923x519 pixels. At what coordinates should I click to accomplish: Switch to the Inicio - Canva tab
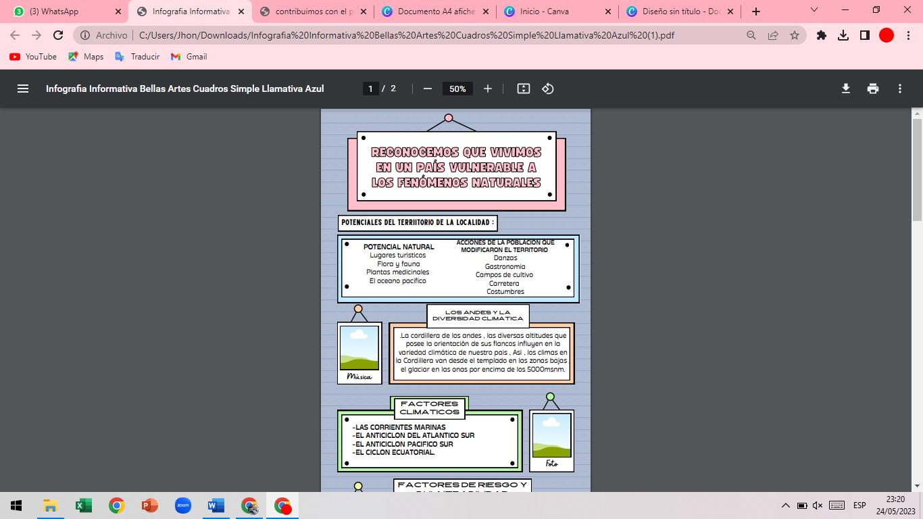[557, 11]
